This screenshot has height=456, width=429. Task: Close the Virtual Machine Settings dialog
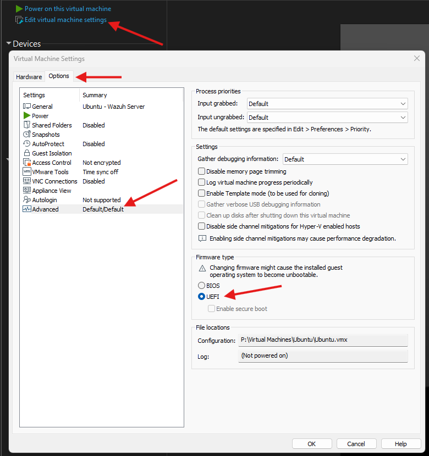(x=417, y=58)
